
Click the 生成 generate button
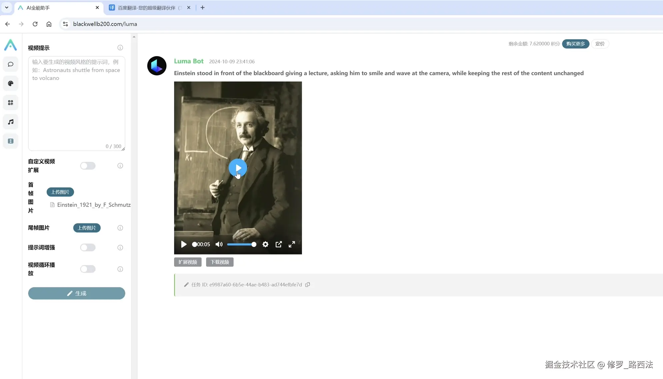[x=76, y=293]
